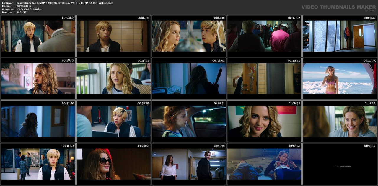The width and height of the screenshot is (378, 186).
Task: Select the credits frame at 01:35:10
Action: 340,164
